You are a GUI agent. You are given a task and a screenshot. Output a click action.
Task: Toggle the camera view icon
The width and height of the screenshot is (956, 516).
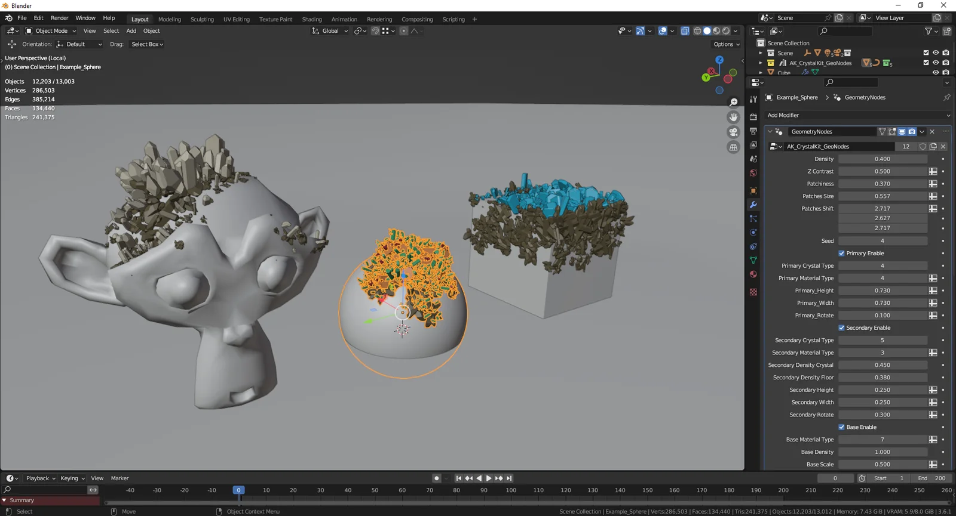(733, 132)
